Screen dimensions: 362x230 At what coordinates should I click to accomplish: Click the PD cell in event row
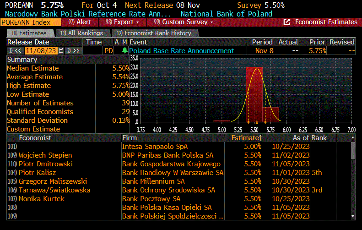point(108,50)
